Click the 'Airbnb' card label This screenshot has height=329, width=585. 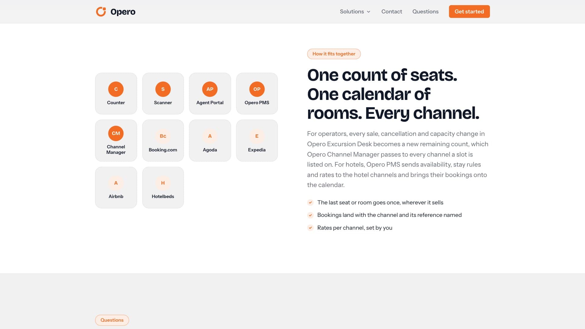pyautogui.click(x=116, y=196)
